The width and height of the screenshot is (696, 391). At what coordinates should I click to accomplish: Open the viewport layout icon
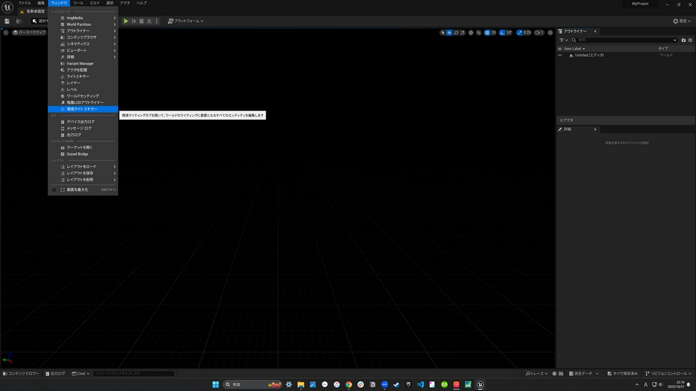pos(550,32)
